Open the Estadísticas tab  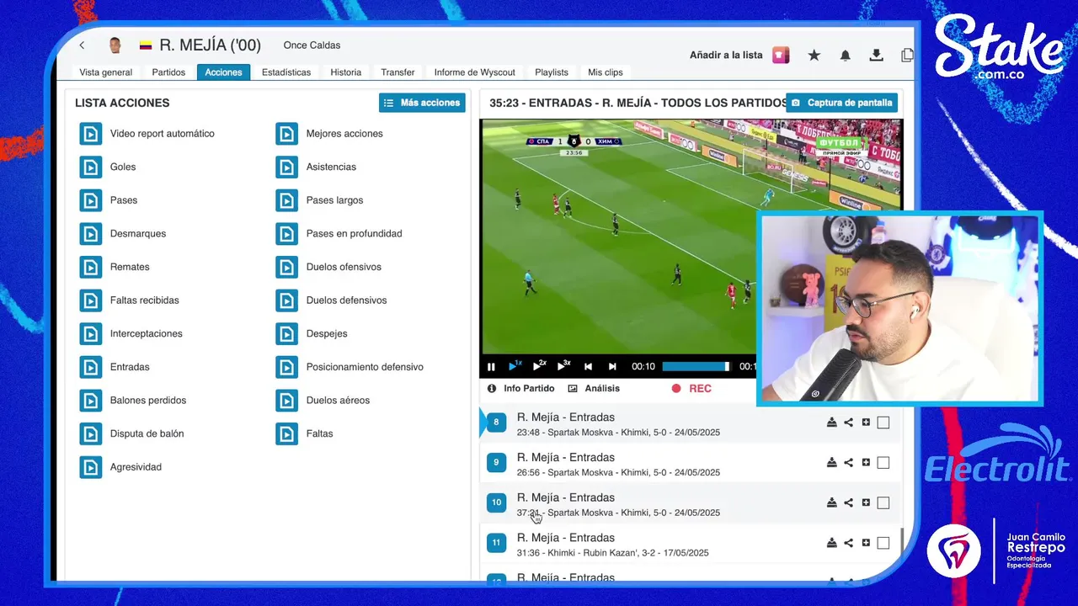click(x=286, y=72)
